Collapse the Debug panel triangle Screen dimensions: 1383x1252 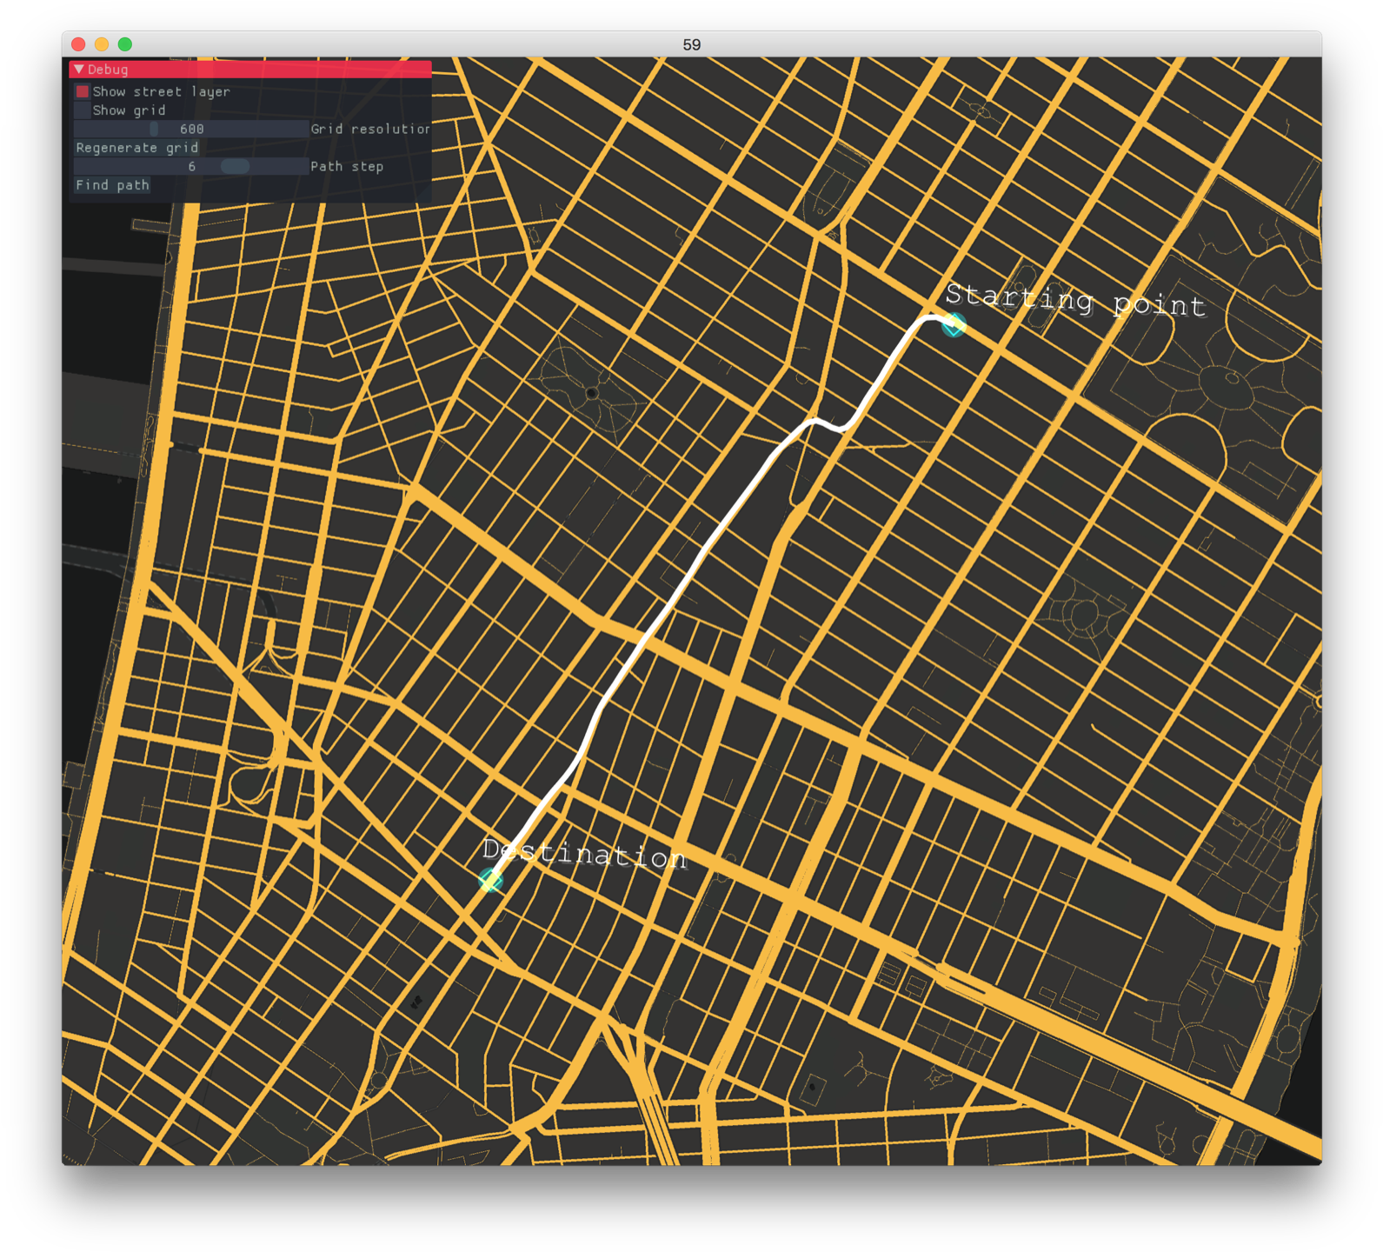coord(79,70)
